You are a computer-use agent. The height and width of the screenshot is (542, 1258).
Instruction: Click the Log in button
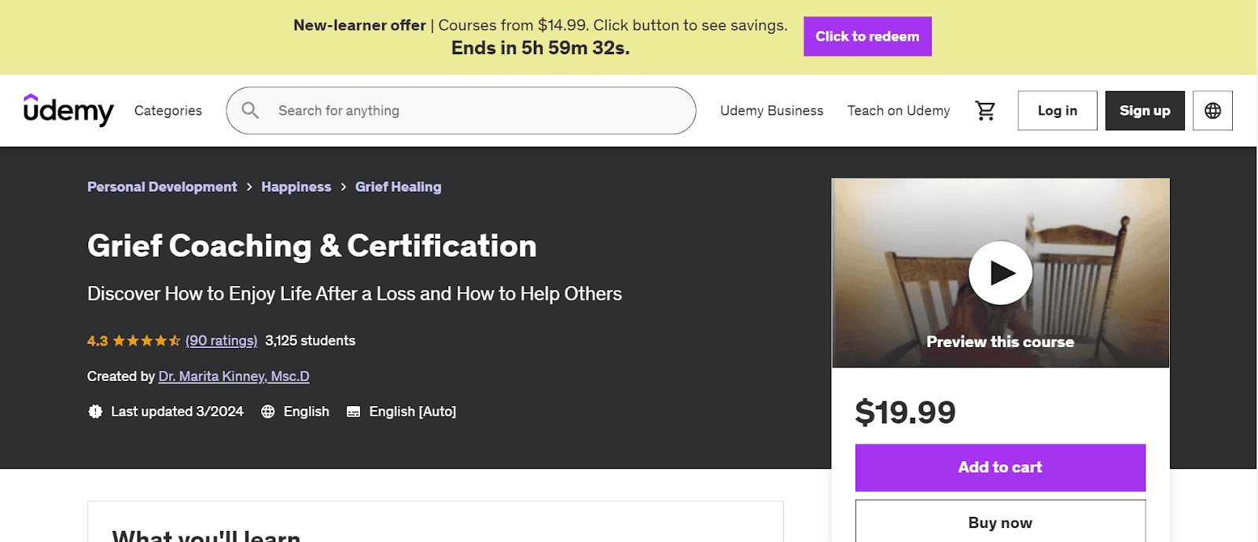pyautogui.click(x=1057, y=111)
